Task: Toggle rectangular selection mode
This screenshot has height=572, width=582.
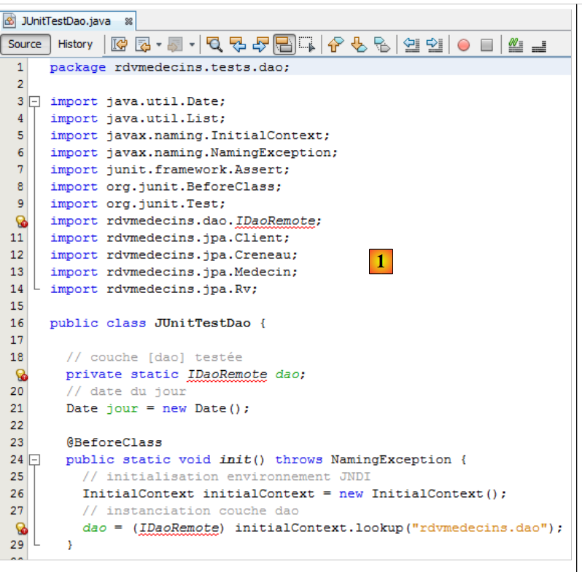Action: click(307, 44)
